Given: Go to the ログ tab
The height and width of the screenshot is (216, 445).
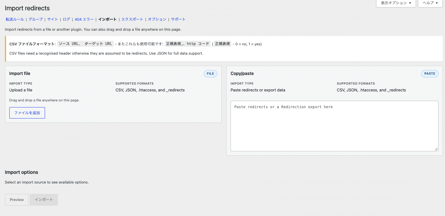Looking at the screenshot, I should tap(66, 19).
